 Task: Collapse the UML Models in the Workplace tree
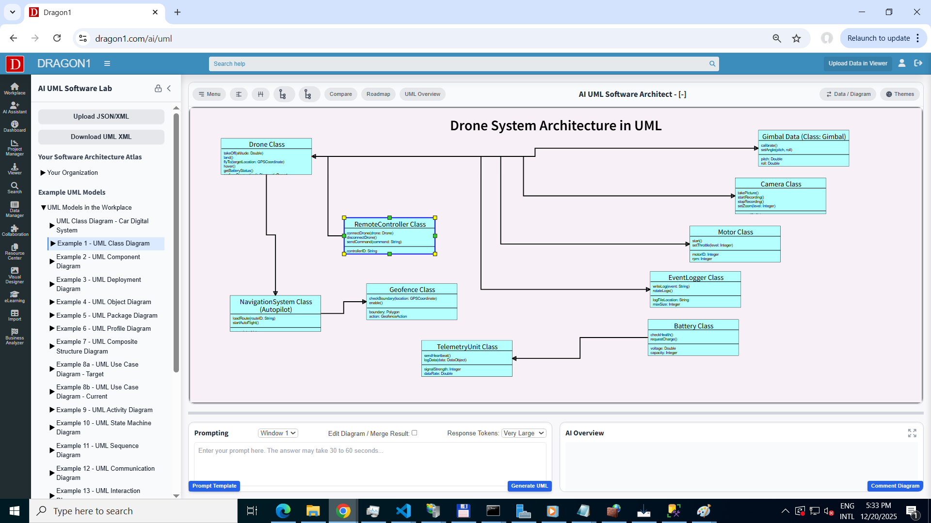click(x=44, y=207)
